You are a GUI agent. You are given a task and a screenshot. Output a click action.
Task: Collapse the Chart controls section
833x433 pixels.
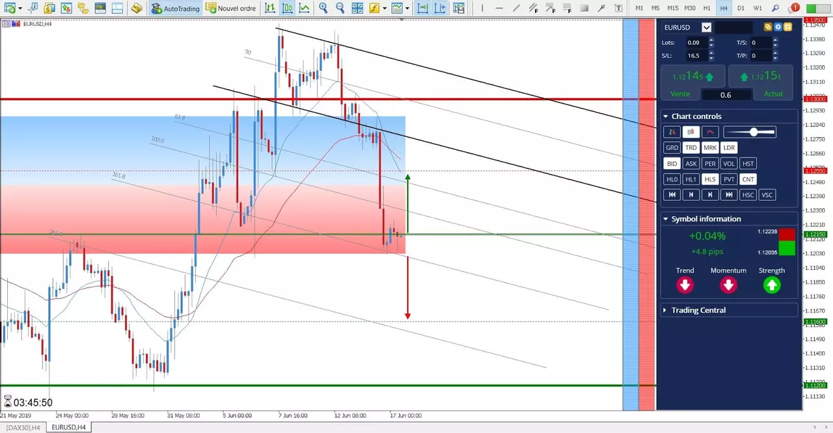(666, 116)
